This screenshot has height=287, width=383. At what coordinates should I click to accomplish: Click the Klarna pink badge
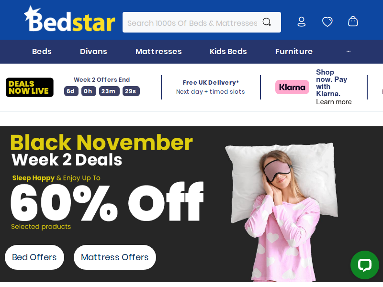(x=292, y=87)
